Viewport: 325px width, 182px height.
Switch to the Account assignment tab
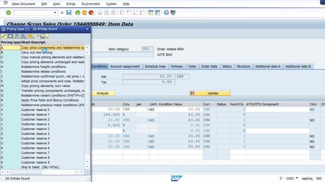[125, 66]
